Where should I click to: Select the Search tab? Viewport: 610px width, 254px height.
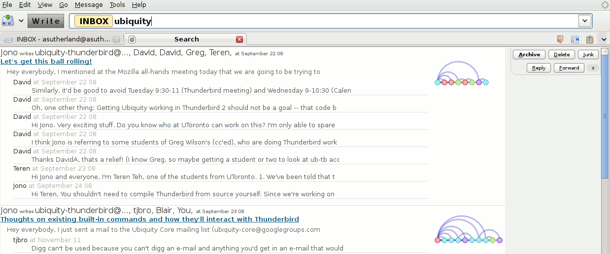click(x=186, y=39)
